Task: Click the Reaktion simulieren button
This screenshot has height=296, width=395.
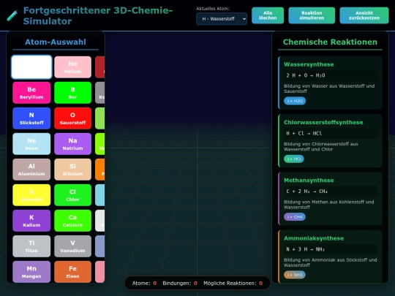Action: (x=312, y=15)
